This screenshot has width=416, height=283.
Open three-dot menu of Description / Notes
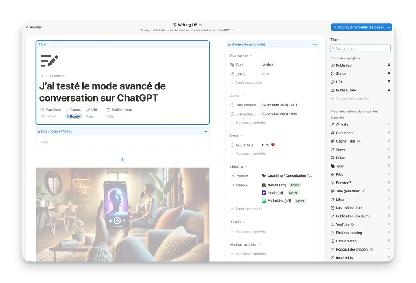[205, 131]
